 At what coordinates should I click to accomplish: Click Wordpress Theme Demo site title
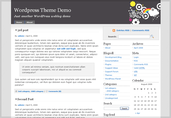tap(43, 10)
